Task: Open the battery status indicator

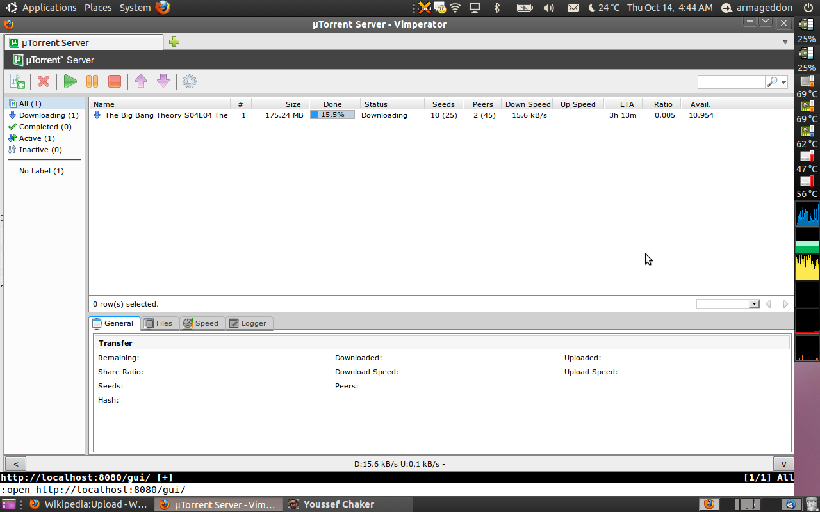Action: point(525,8)
